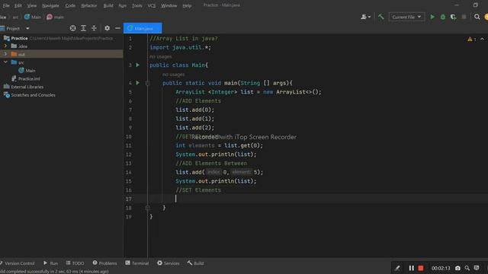Open the Run tool window
Image resolution: width=488 pixels, height=274 pixels.
tap(50, 263)
